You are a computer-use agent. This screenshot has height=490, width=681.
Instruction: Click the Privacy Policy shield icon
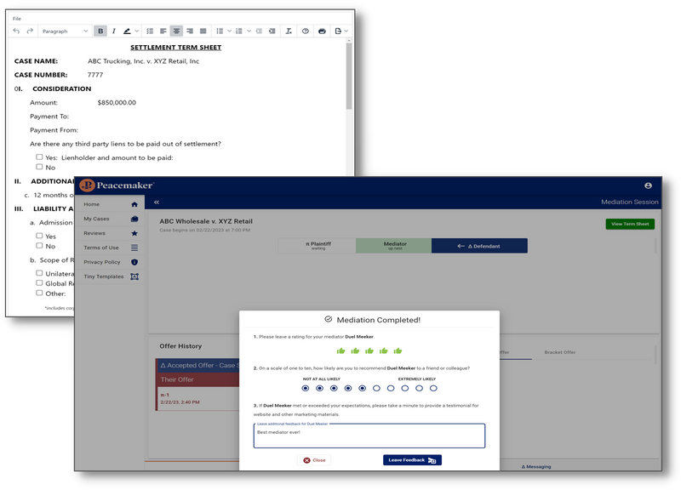[134, 262]
